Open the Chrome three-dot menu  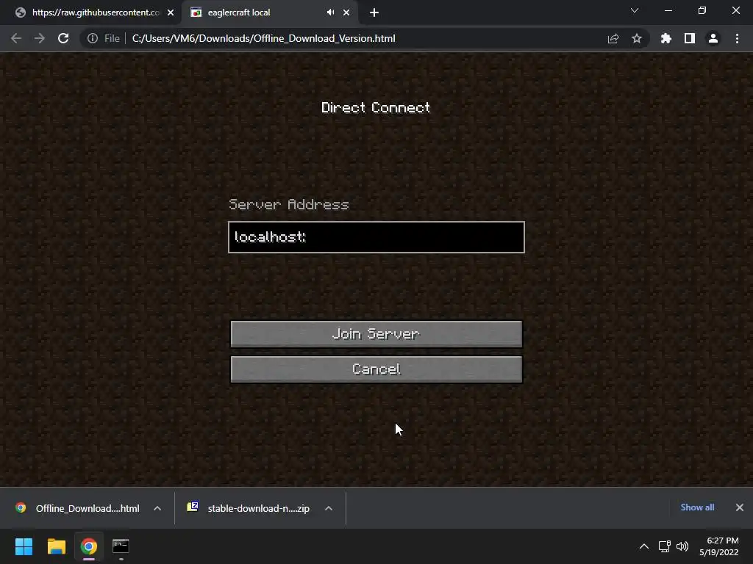tap(737, 38)
